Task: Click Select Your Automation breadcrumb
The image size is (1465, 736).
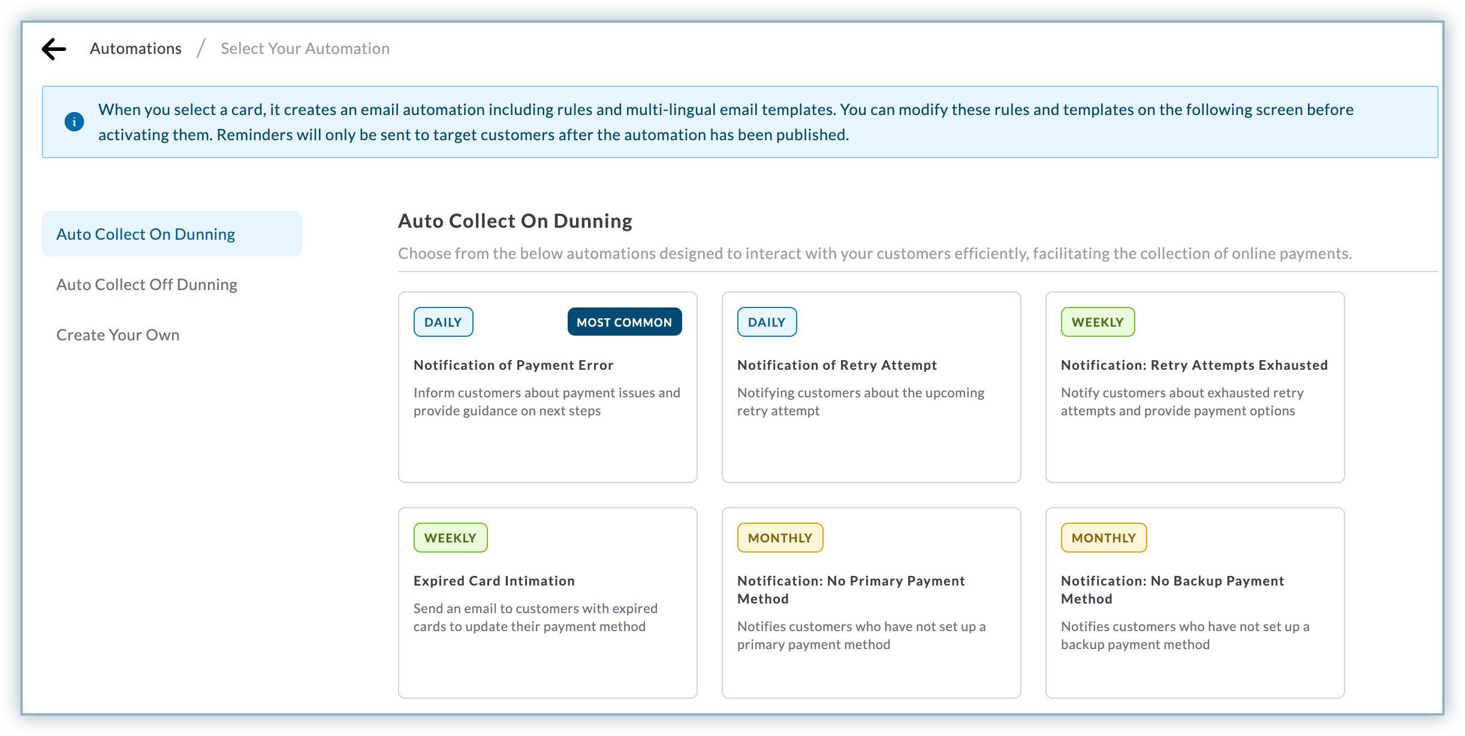Action: pyautogui.click(x=305, y=49)
